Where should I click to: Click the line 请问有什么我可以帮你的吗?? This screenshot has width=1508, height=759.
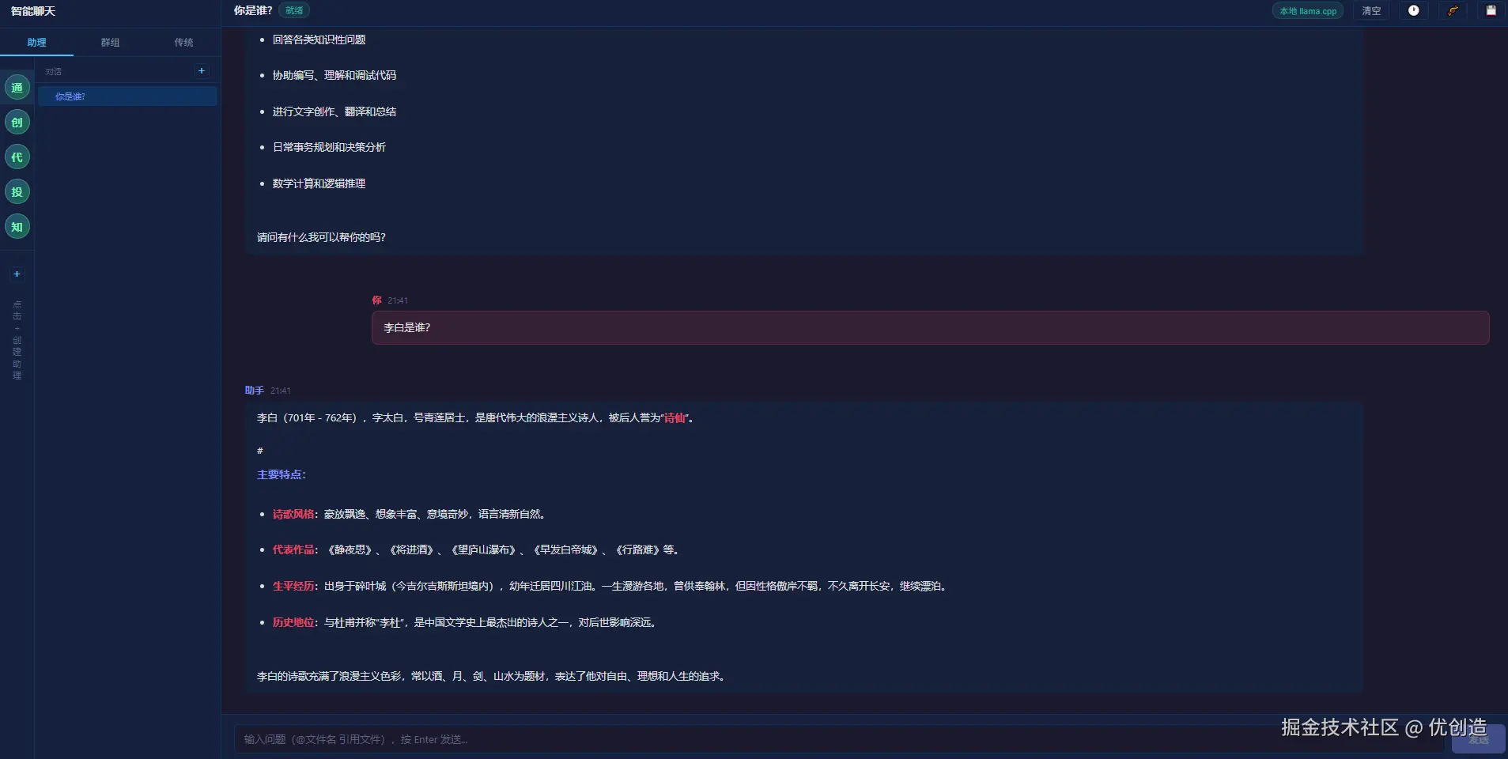coord(321,237)
